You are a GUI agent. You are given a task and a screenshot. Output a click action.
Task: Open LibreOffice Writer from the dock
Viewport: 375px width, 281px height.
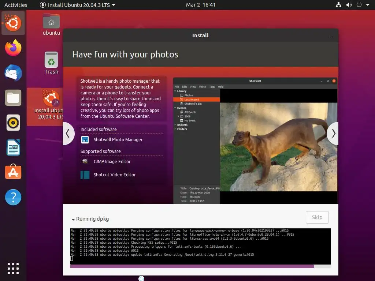[13, 148]
